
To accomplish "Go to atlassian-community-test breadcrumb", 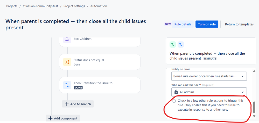I will [x=40, y=6].
